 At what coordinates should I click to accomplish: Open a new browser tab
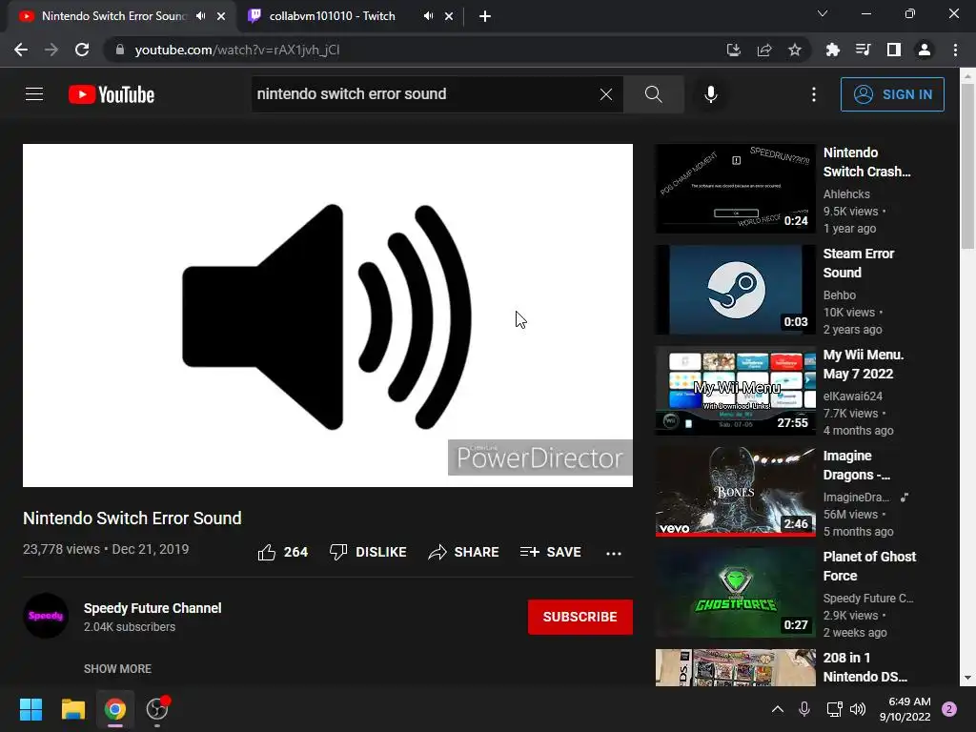pos(485,16)
